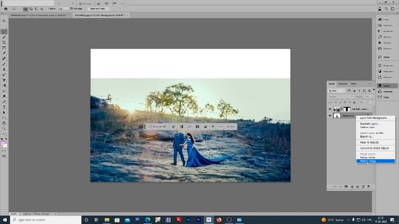Click the foreground color swatch
The image size is (399, 224).
pyautogui.click(x=2, y=143)
